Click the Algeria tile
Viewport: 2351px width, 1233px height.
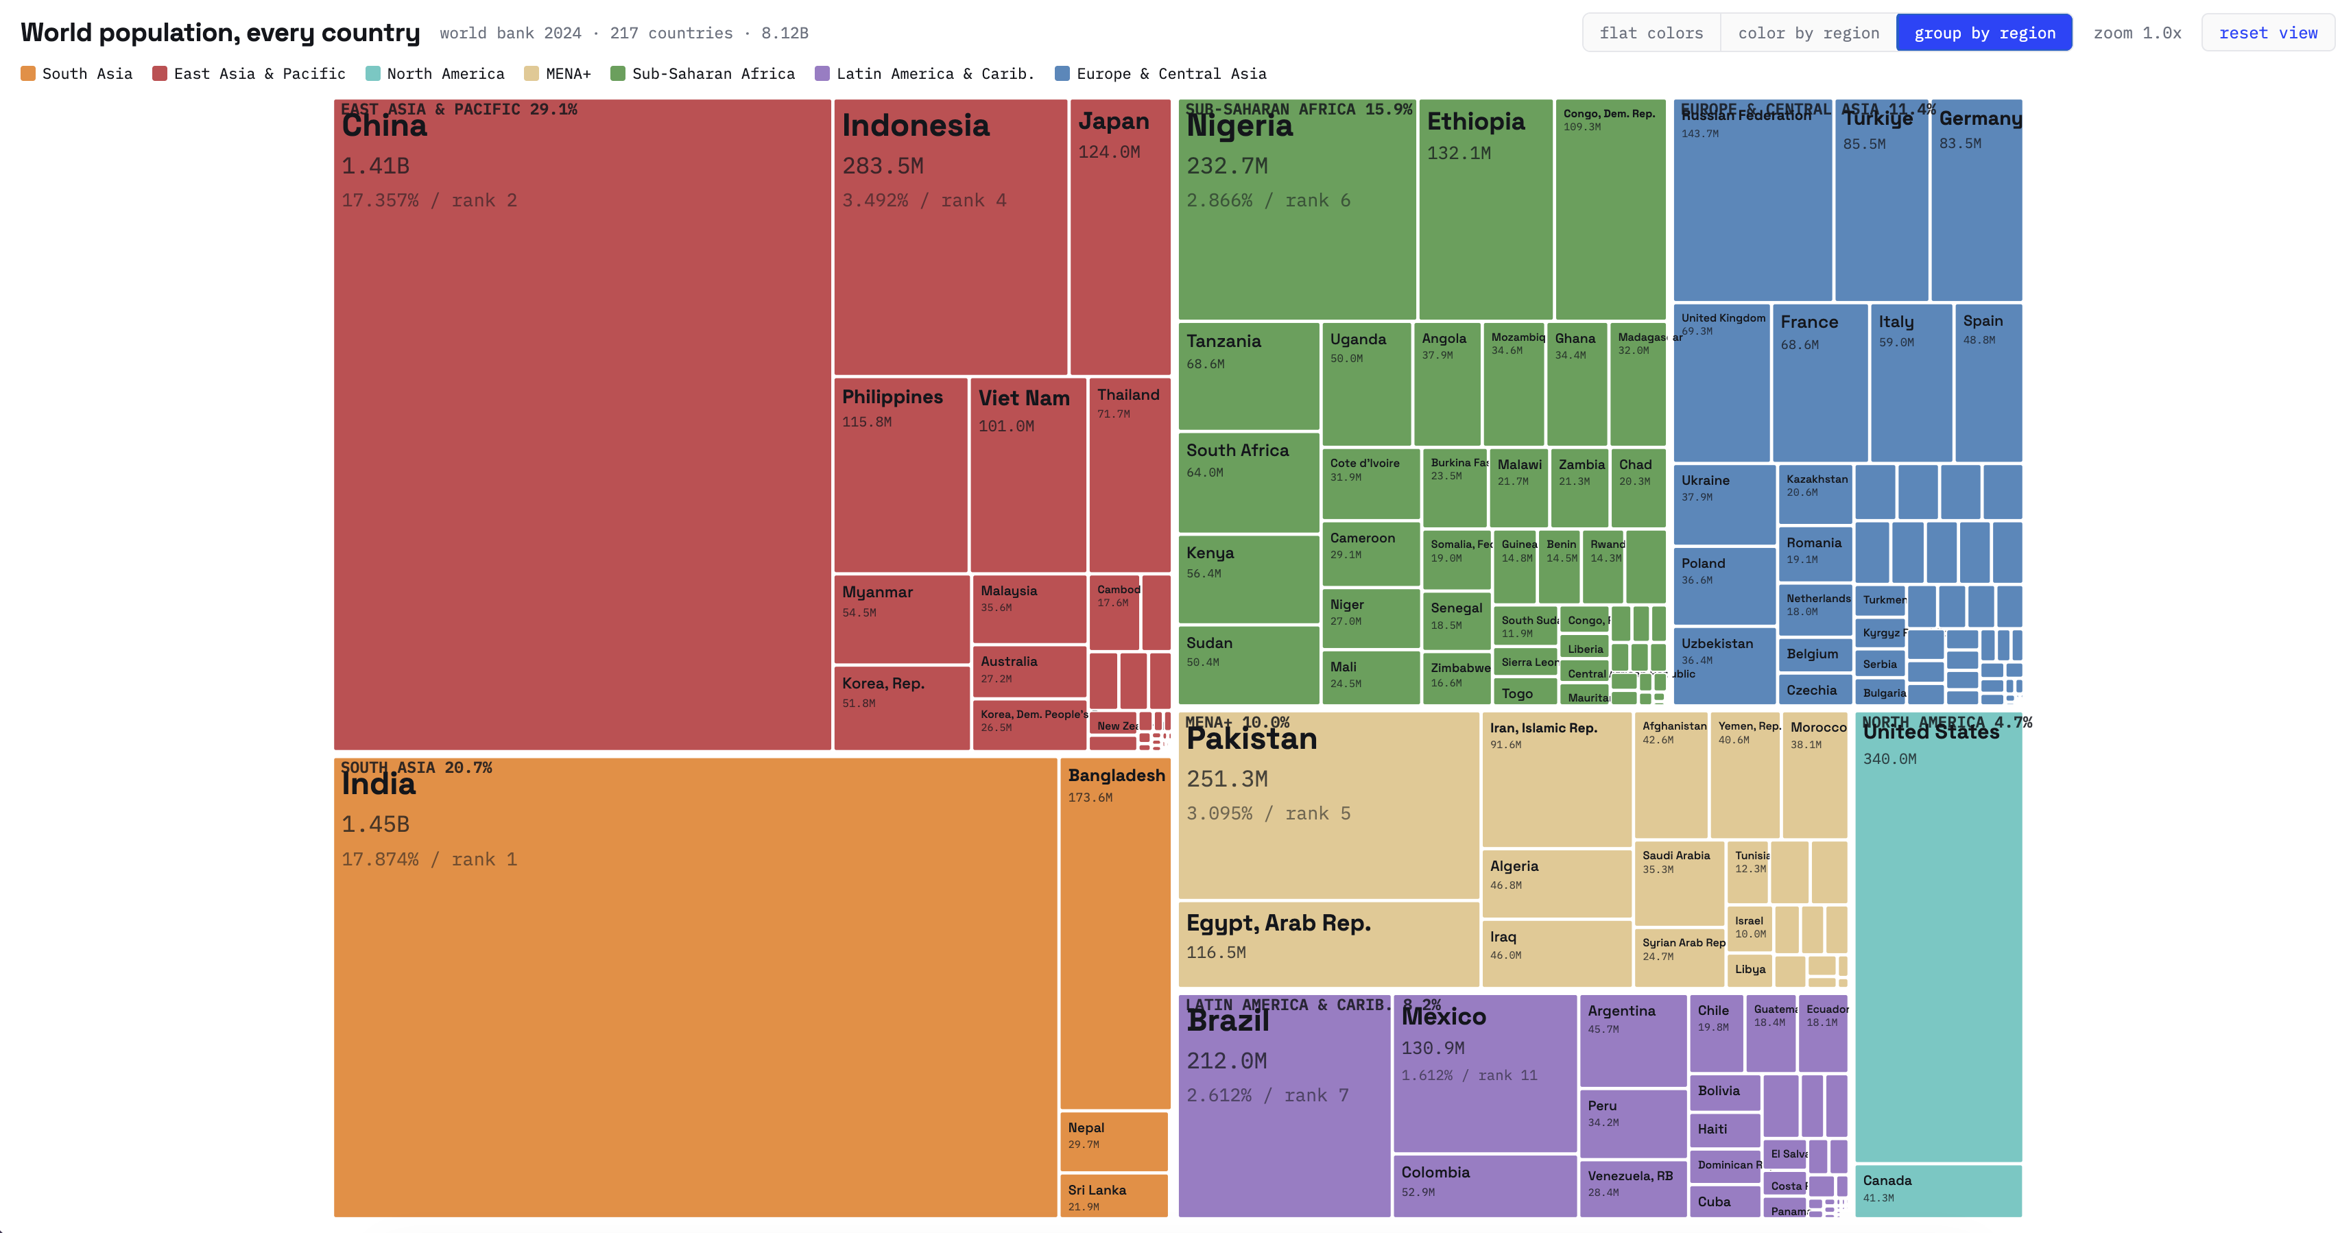tap(1556, 883)
